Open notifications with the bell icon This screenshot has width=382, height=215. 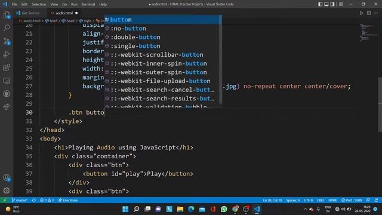(376, 200)
